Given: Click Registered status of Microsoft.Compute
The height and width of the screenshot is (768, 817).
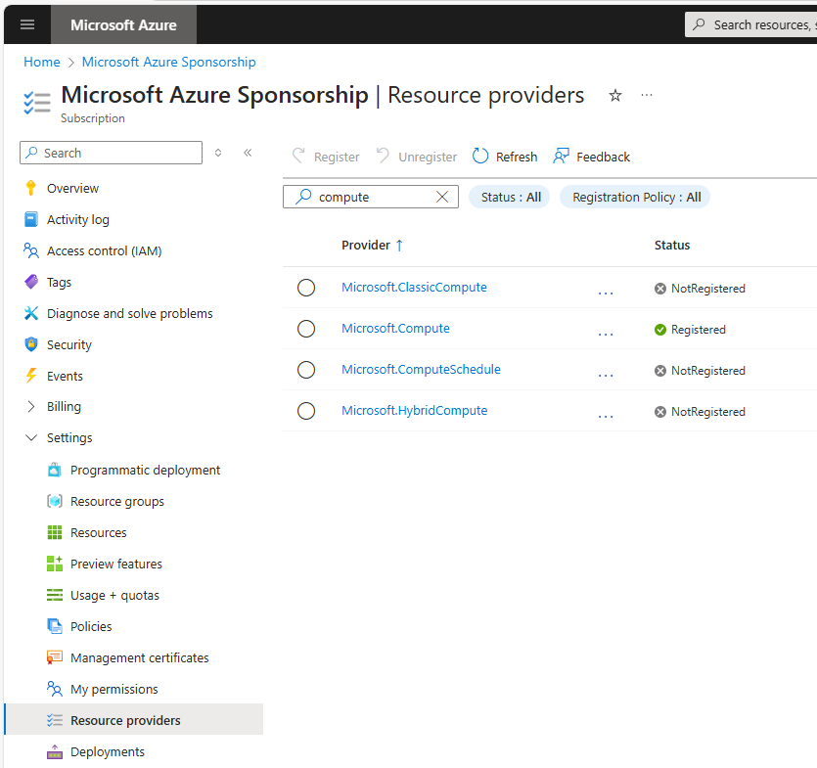Looking at the screenshot, I should click(690, 330).
